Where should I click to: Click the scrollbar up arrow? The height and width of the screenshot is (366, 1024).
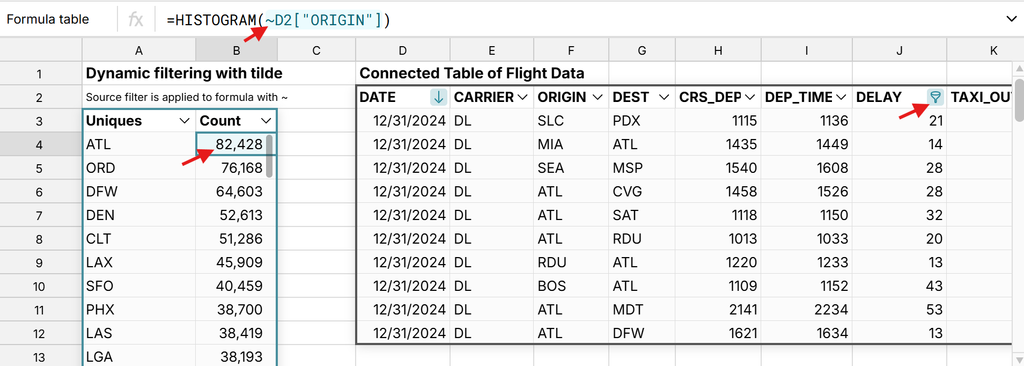pos(1019,69)
